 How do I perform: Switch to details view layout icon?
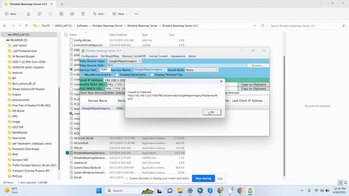(x=340, y=182)
